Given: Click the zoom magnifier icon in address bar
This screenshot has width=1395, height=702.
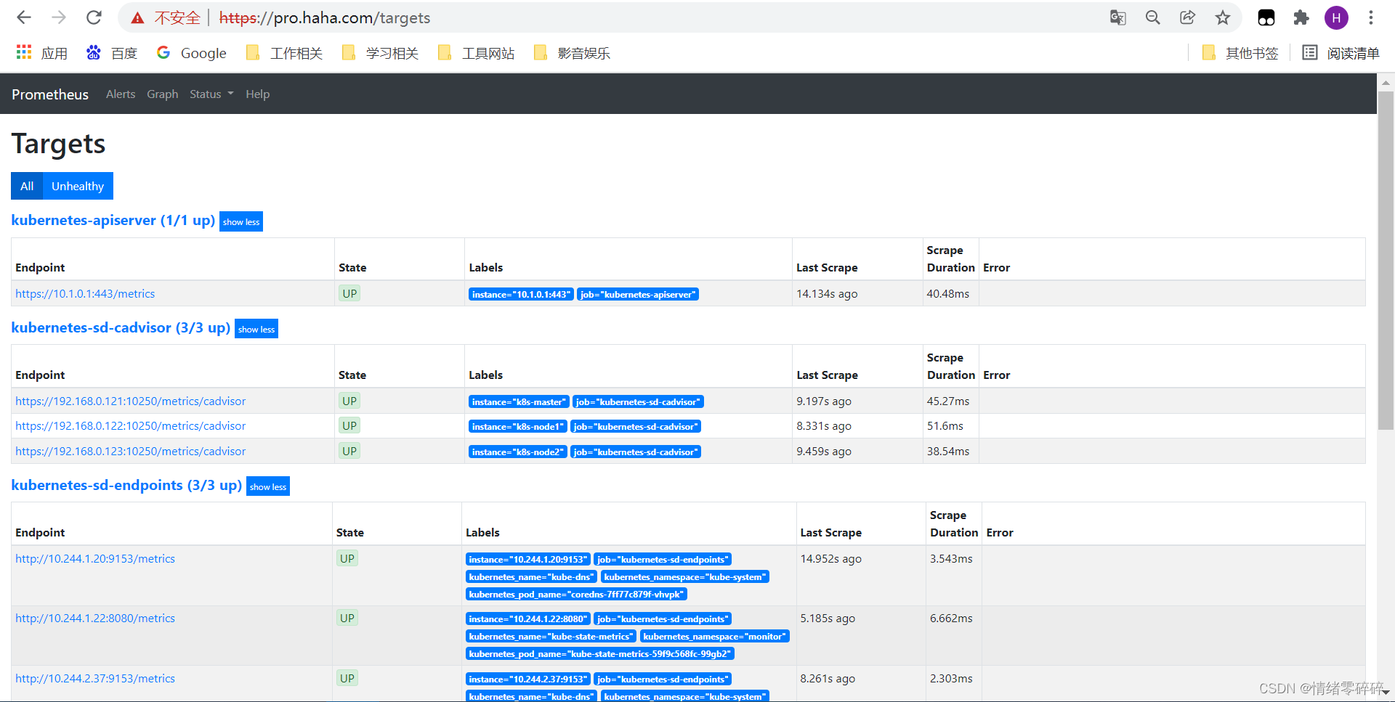Looking at the screenshot, I should (1153, 17).
